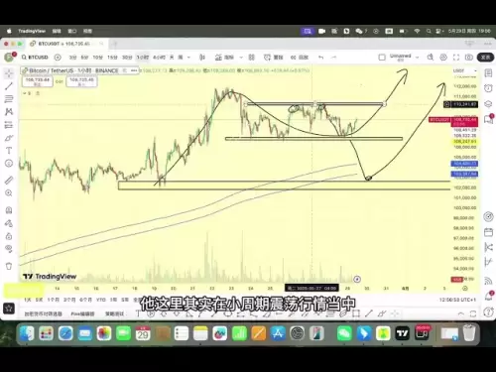496x372 pixels.
Task: Toggle the lock-all-drawings icon in left toolbar
Action: (x=9, y=236)
